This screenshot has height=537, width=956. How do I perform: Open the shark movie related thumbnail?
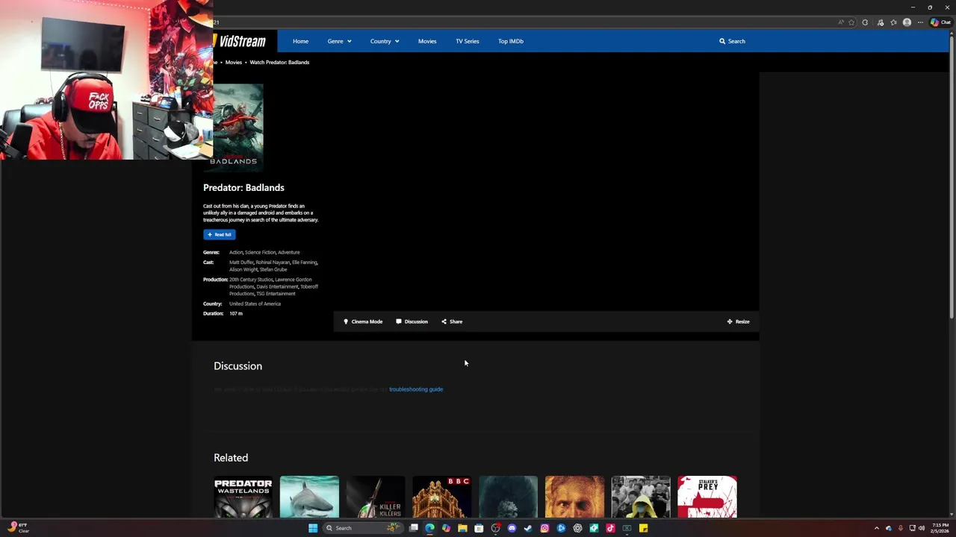click(309, 497)
